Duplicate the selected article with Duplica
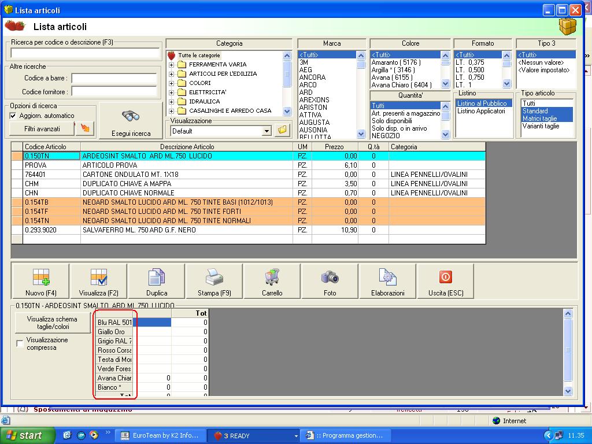This screenshot has width=592, height=444. (x=157, y=282)
